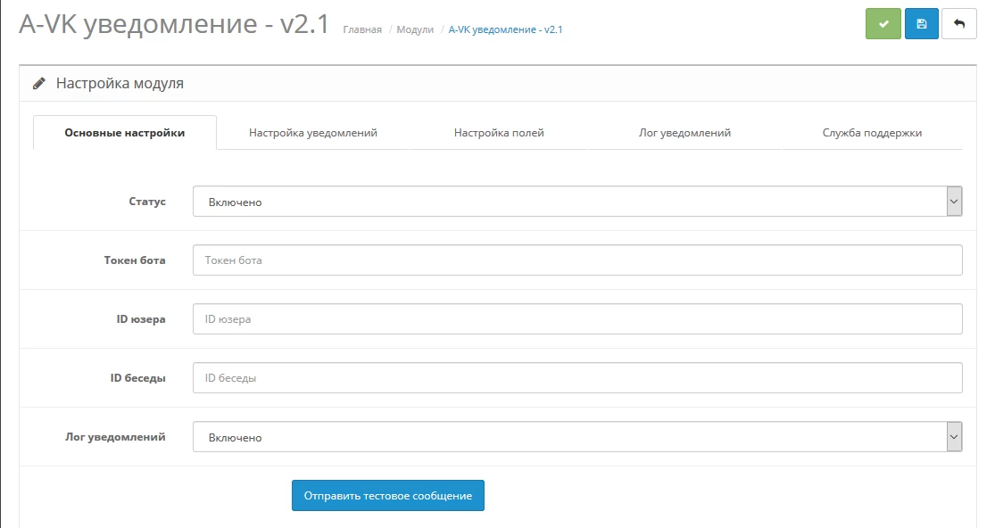Click the Токен бота field label
The height and width of the screenshot is (528, 995).
click(135, 260)
